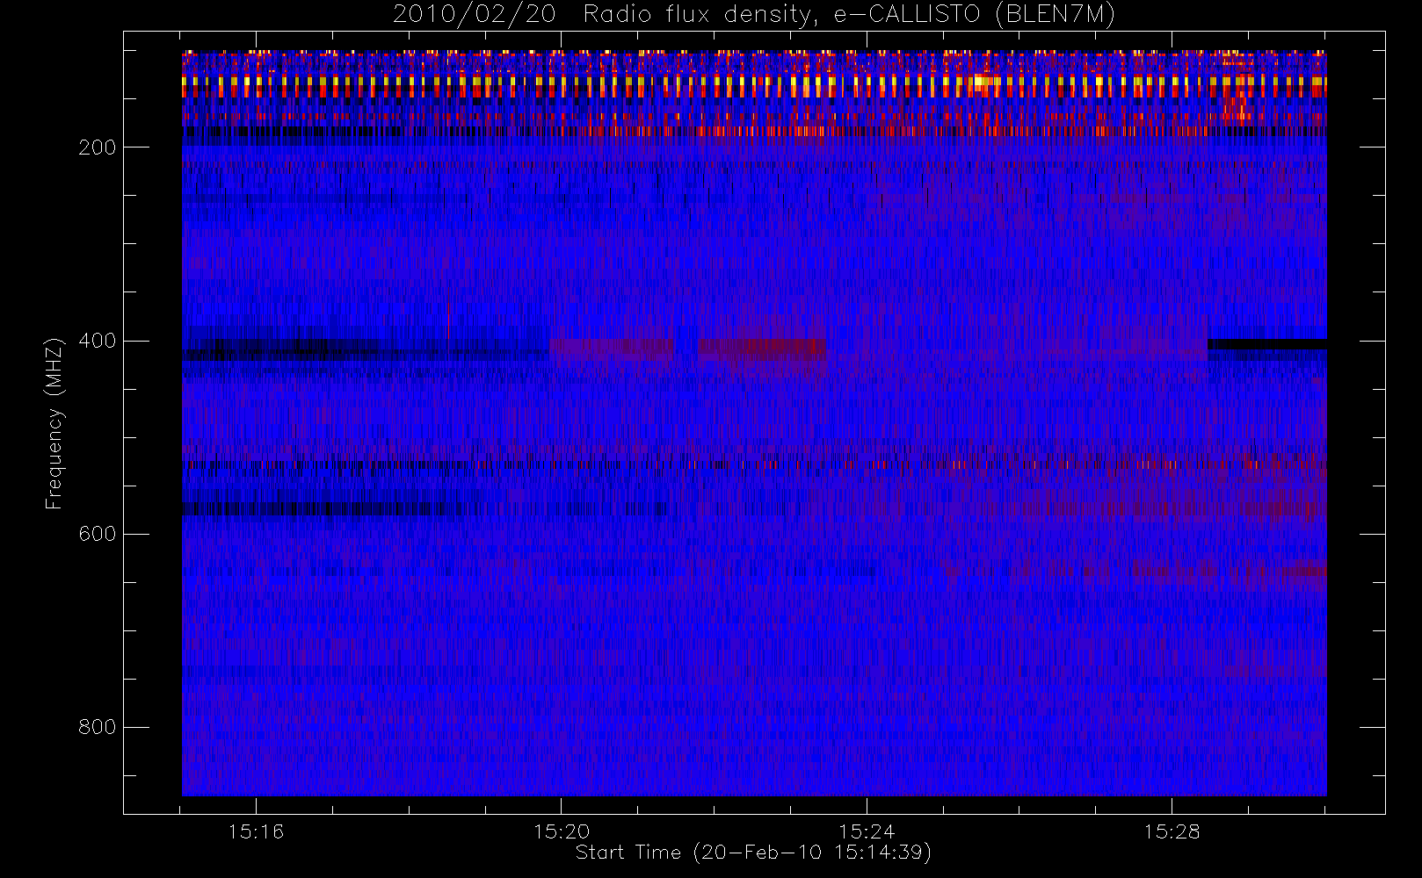This screenshot has width=1422, height=878.
Task: Click the 400 MHz frequency tick label
Action: click(98, 341)
